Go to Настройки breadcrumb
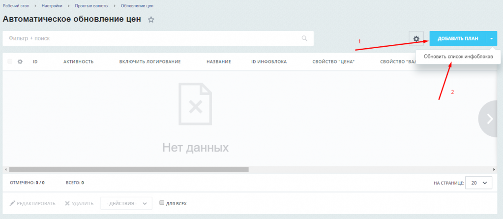 tap(52, 6)
